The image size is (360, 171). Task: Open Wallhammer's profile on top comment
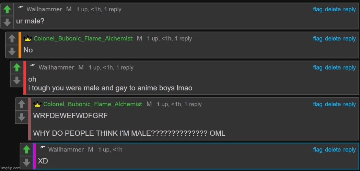pos(44,9)
